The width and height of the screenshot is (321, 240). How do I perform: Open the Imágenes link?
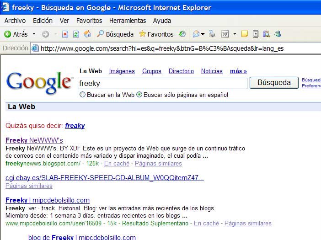(122, 71)
